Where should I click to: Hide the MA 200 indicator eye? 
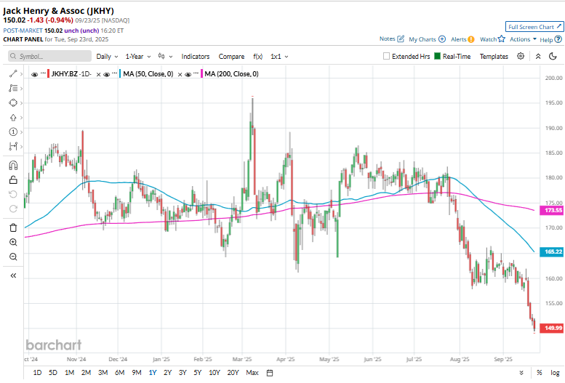pyautogui.click(x=188, y=74)
